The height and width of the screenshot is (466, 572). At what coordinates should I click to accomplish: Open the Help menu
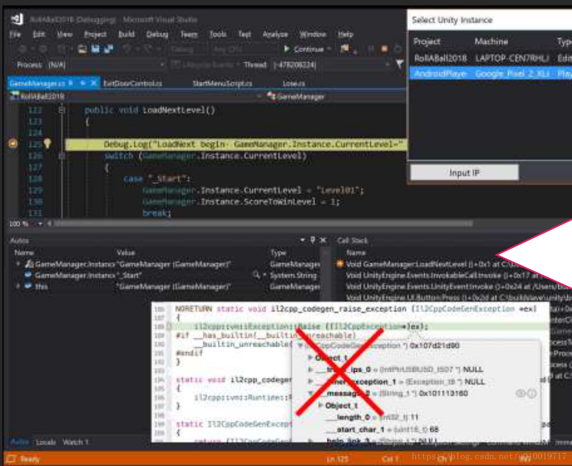pyautogui.click(x=346, y=34)
